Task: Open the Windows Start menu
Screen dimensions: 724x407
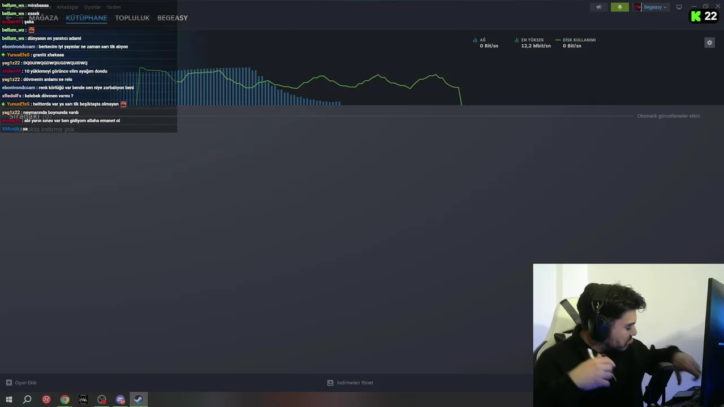Action: pyautogui.click(x=9, y=400)
